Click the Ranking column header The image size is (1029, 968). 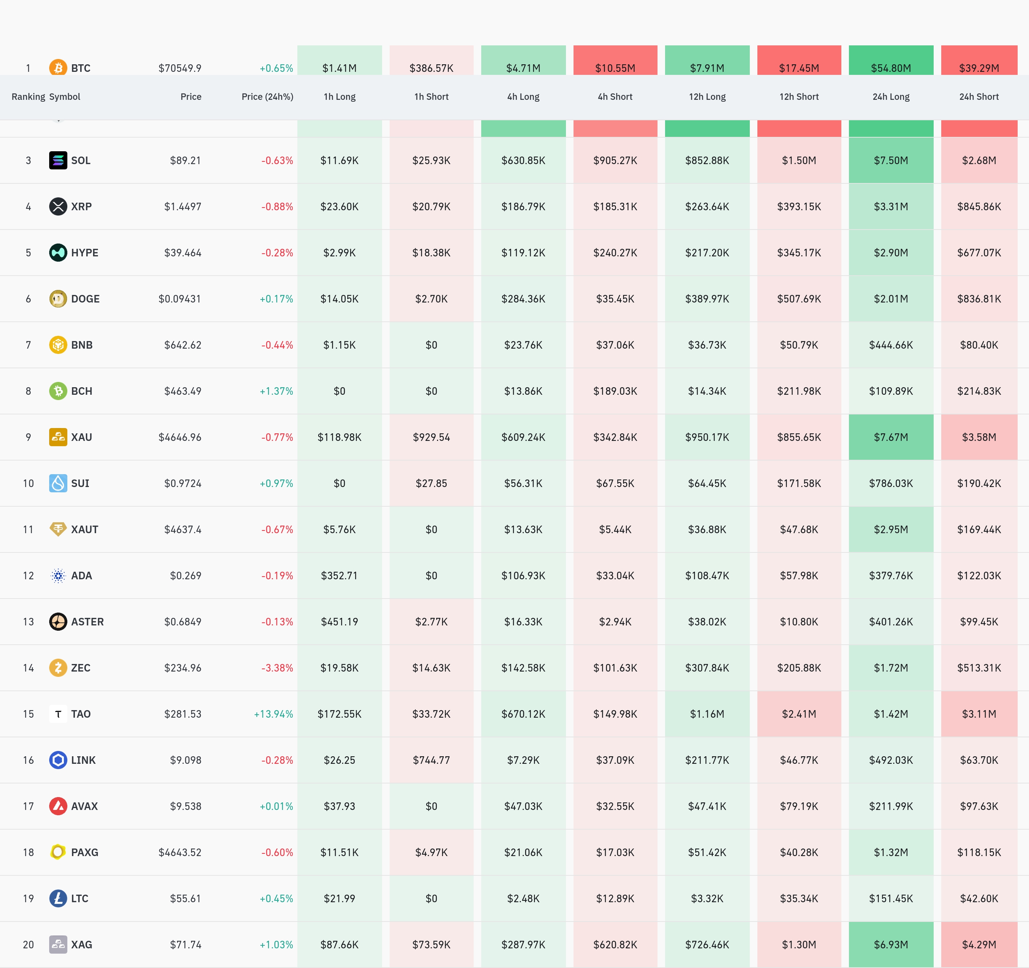28,97
